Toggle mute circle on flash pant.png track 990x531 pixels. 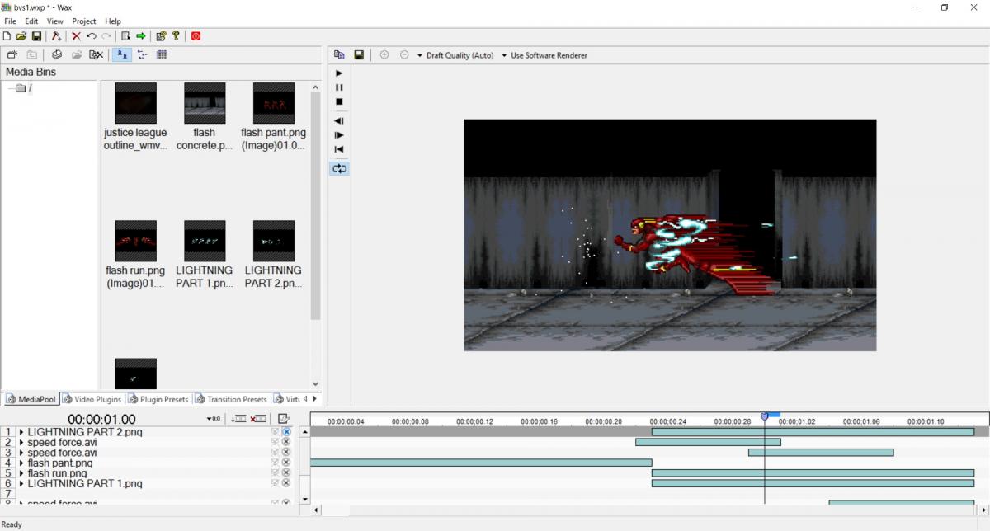coord(286,463)
